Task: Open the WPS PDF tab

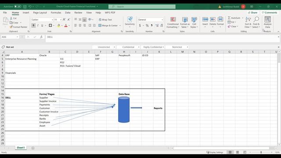Action: pos(110,13)
